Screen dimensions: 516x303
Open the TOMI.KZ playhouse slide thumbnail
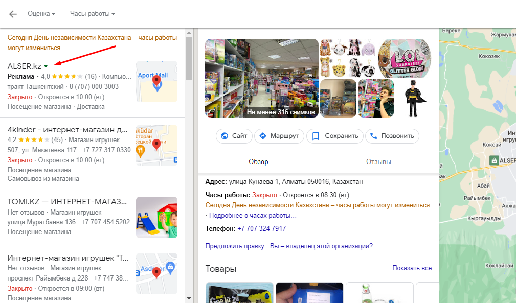(x=156, y=217)
